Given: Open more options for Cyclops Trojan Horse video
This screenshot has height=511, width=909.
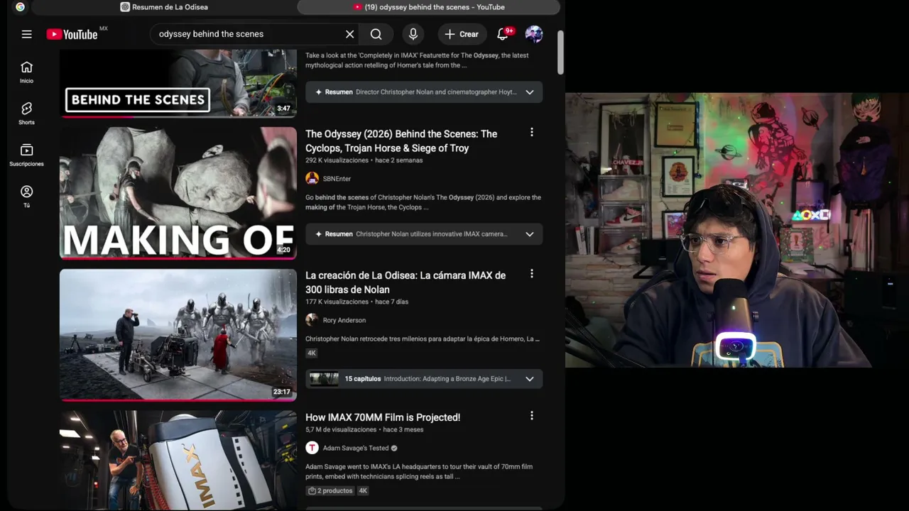Looking at the screenshot, I should coord(531,133).
